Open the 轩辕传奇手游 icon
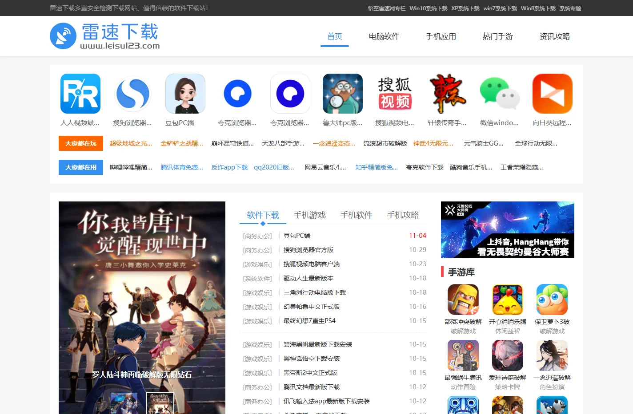Screen dimensions: 633x414 pos(448,94)
